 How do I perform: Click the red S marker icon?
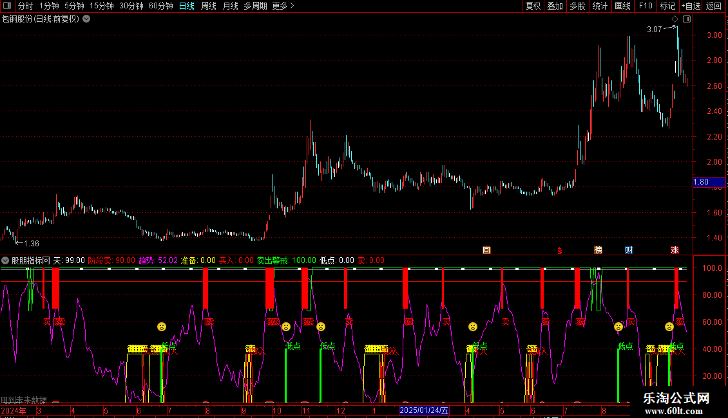(560, 250)
